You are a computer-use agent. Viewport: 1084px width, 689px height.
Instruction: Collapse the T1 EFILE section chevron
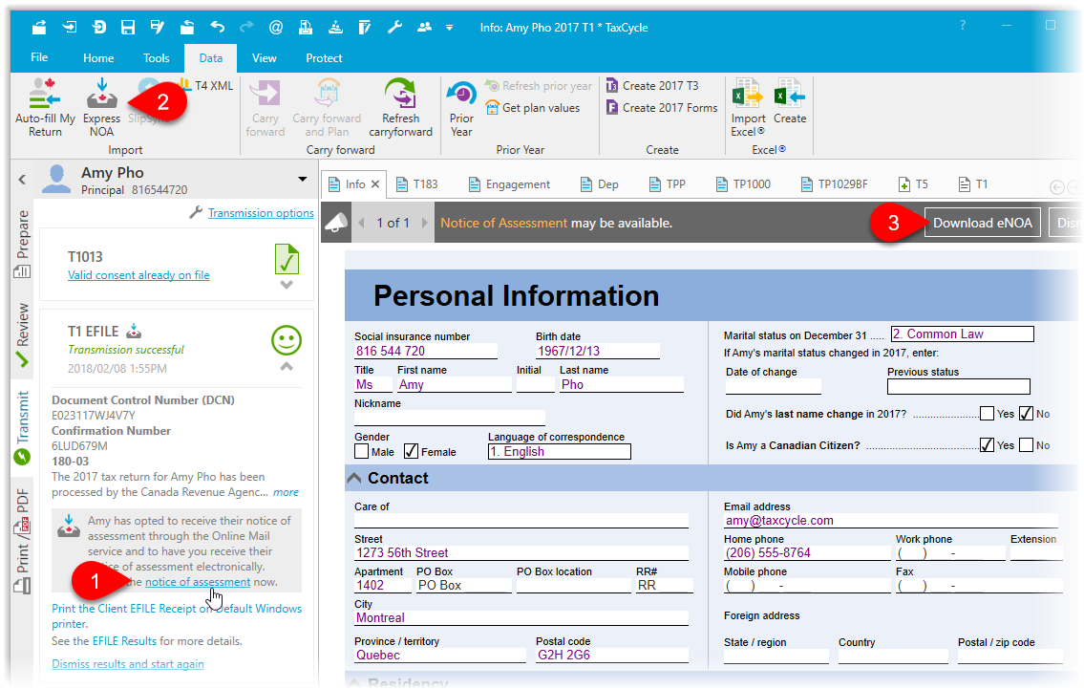point(287,367)
